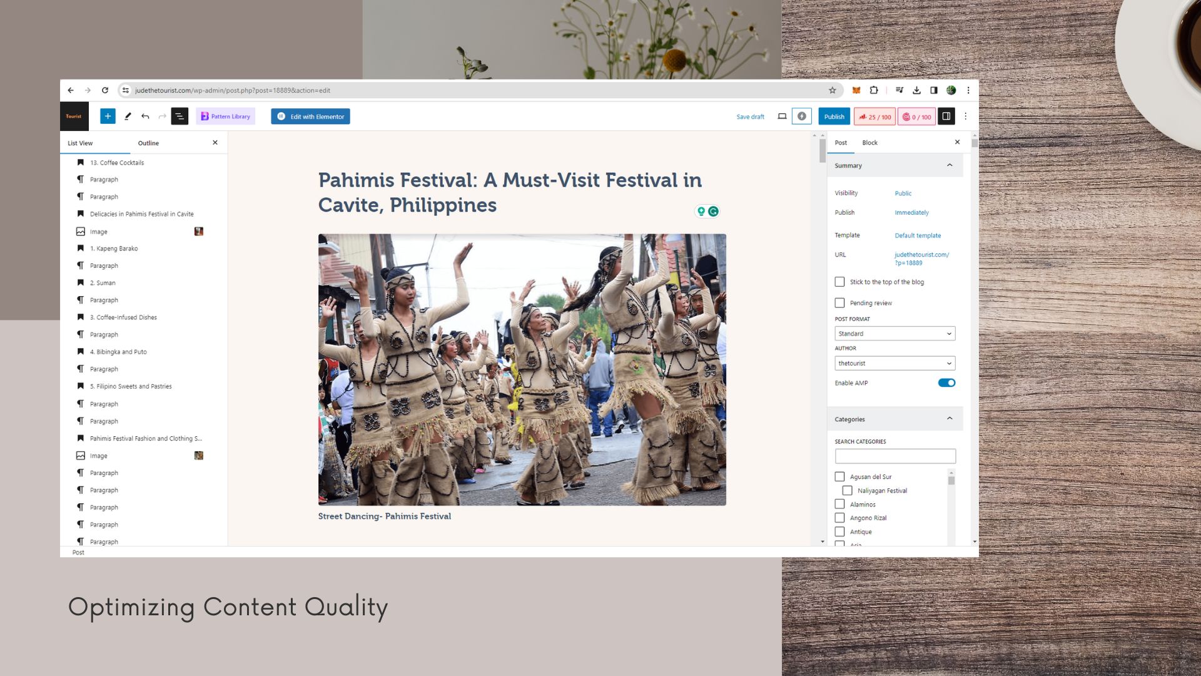The height and width of the screenshot is (676, 1201).
Task: Click the Search Categories input field
Action: click(x=894, y=456)
